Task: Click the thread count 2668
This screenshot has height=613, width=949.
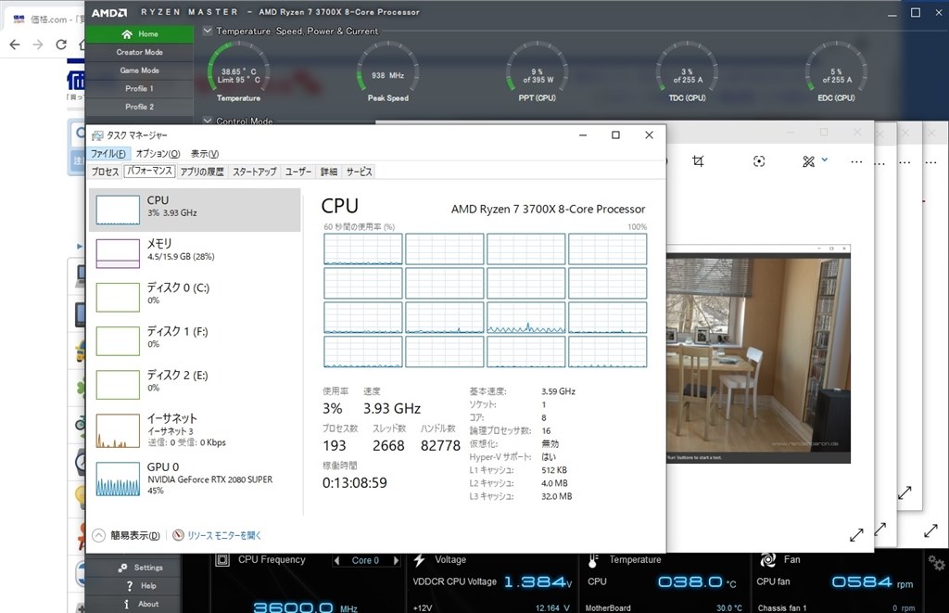Action: click(x=388, y=446)
